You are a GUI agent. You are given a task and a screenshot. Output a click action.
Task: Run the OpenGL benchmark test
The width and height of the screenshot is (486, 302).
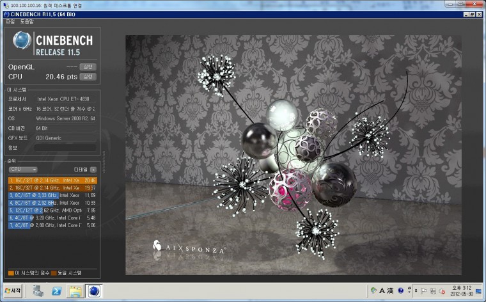tap(88, 67)
